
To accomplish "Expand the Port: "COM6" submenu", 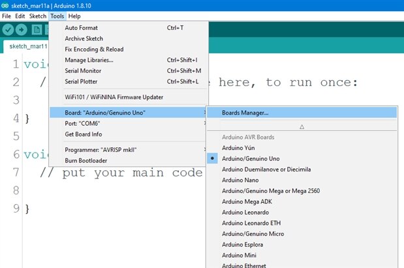I will pyautogui.click(x=128, y=123).
